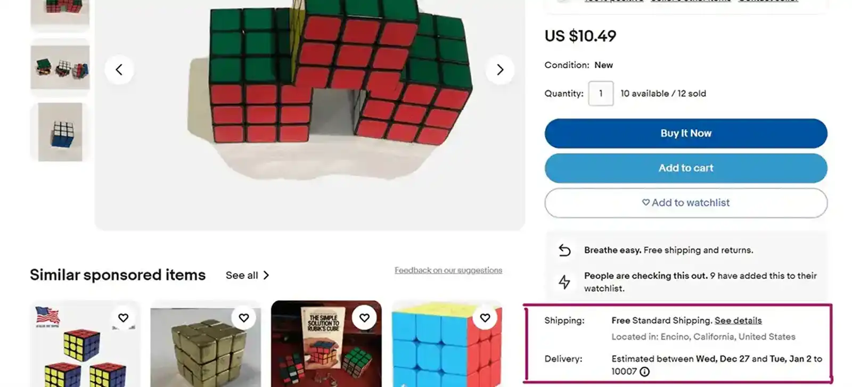Screen dimensions: 852x387
Task: Toggle the heart on the American flag cubes listing
Action: 124,317
